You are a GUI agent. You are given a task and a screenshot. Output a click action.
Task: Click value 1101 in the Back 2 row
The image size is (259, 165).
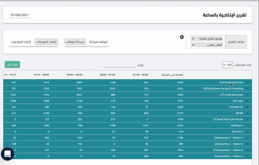coord(145,125)
